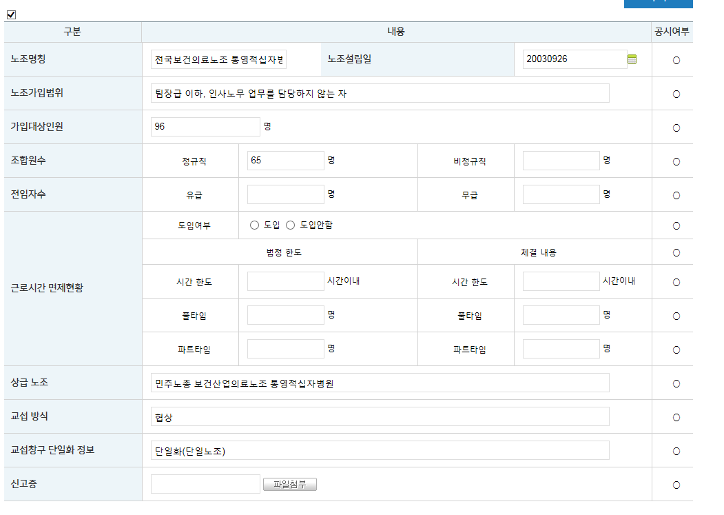Click the 체결 내용 풀타임 field
The height and width of the screenshot is (515, 724).
(x=561, y=314)
